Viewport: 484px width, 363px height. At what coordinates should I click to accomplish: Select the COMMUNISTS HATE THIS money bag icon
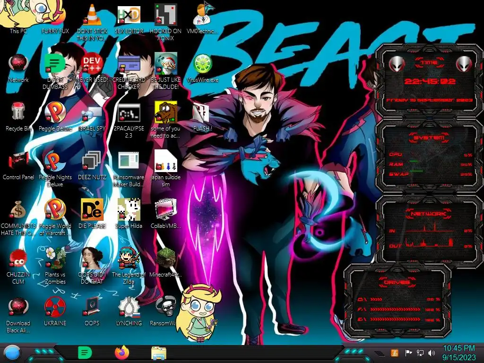click(18, 209)
